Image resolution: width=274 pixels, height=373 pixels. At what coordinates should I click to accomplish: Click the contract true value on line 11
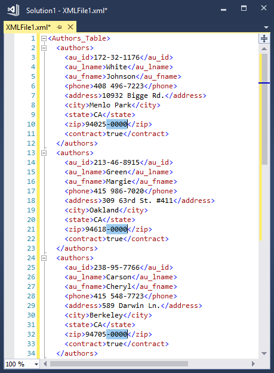[115, 134]
